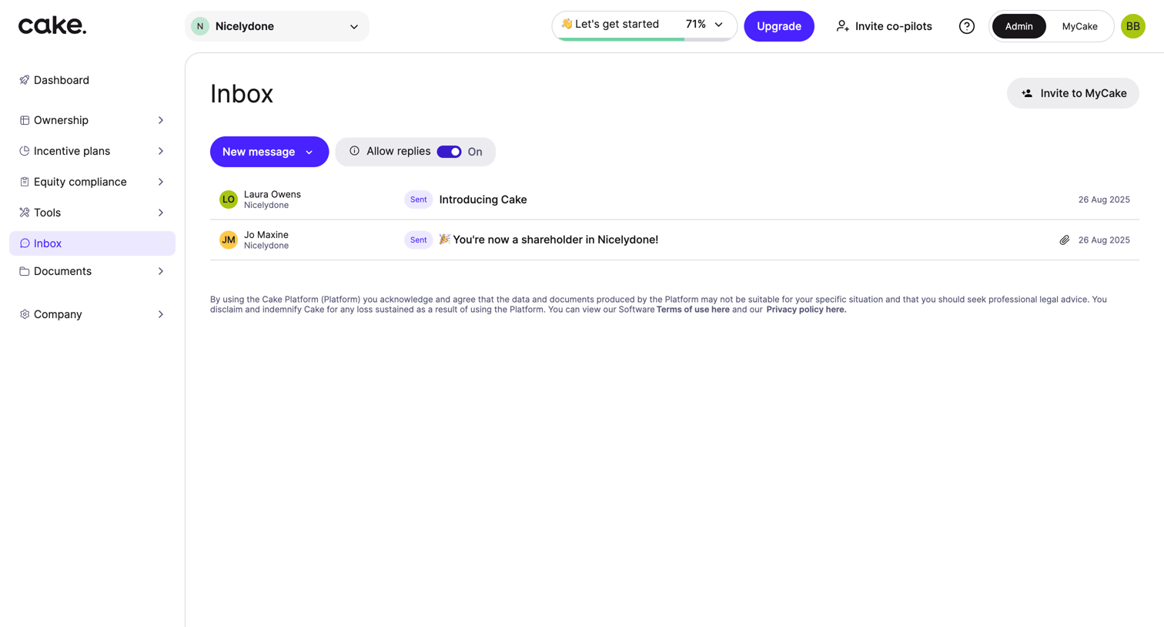The image size is (1164, 627).
Task: Click the N company avatar badge
Action: tap(200, 26)
